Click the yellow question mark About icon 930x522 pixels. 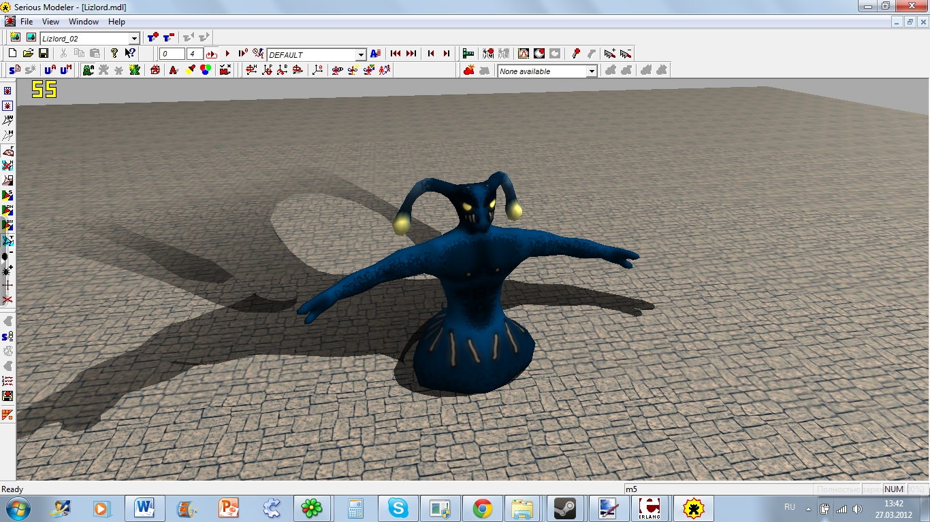pos(114,54)
